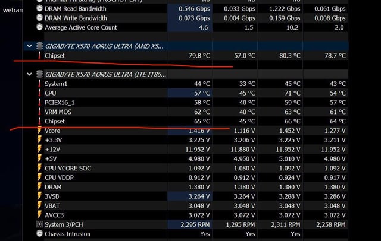Click the chip icon of the AMD X5 sensor group
381x241 pixels.
click(x=39, y=46)
